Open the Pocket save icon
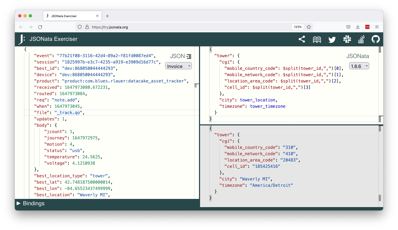Viewport: 398px width, 230px height. point(348,27)
